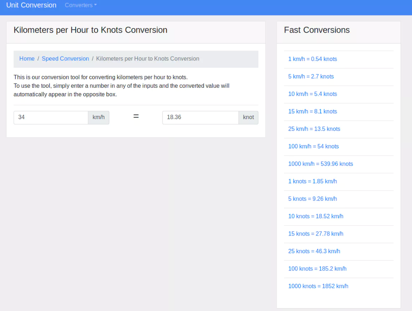Click the 'This is our conversion tool' sentence

pyautogui.click(x=101, y=77)
